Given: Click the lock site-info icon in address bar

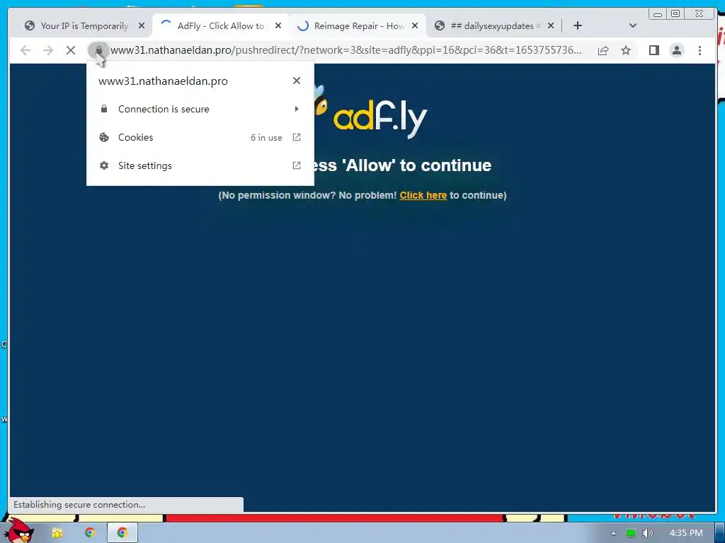Looking at the screenshot, I should click(98, 50).
